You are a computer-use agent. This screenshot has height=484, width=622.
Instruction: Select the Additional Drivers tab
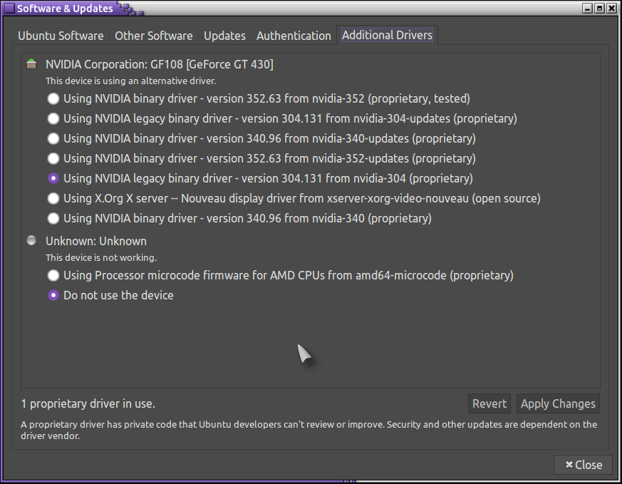[387, 35]
